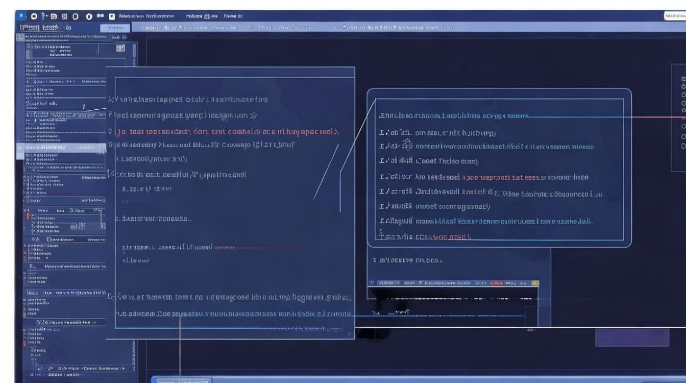
Task: Switch to the tab at the bottom-left of editor
Action: [183, 380]
